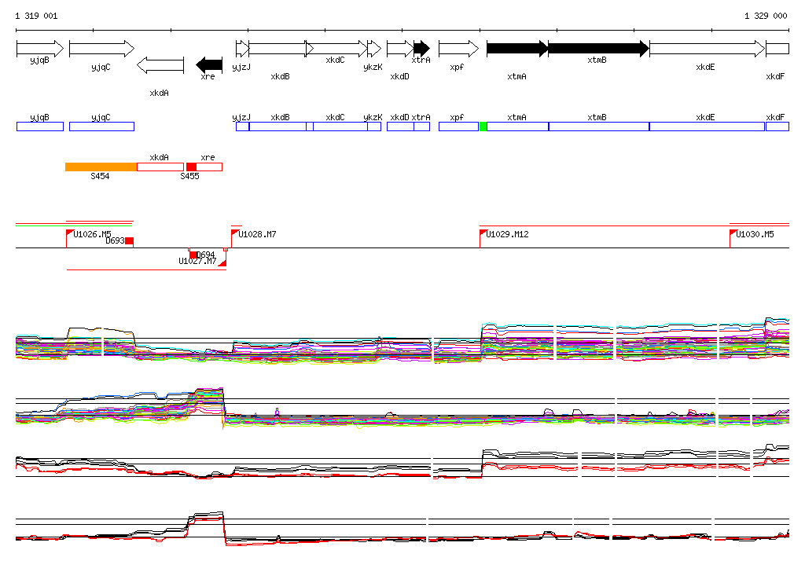Select the blue-outlined xtmB box
This screenshot has width=805, height=561.
(x=598, y=126)
